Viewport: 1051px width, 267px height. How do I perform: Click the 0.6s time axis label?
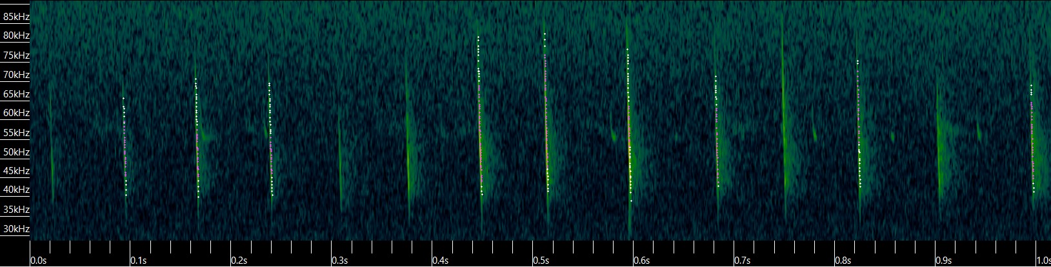(642, 261)
